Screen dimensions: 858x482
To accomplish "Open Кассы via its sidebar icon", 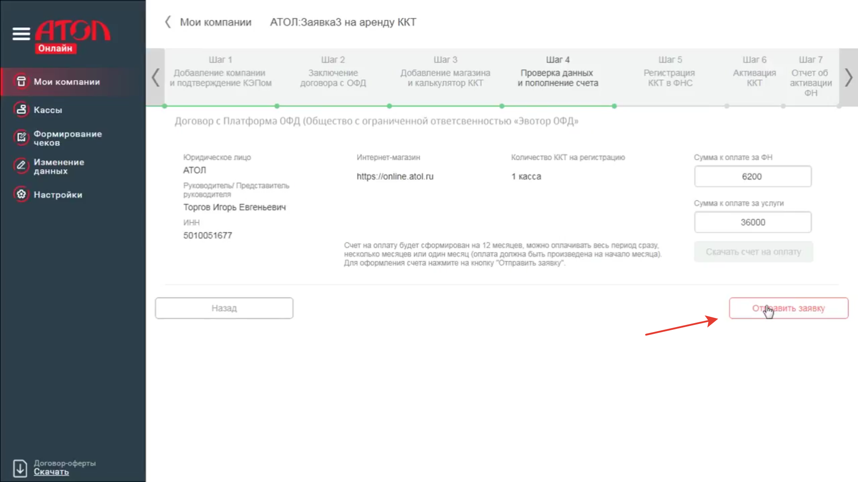I will click(21, 110).
